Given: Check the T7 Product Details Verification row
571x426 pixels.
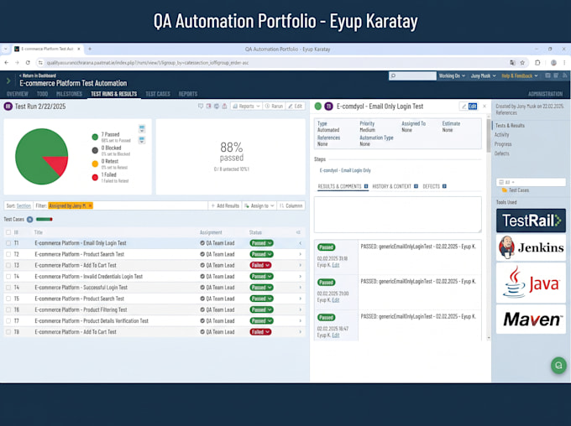Looking at the screenshot, I should click(x=8, y=321).
